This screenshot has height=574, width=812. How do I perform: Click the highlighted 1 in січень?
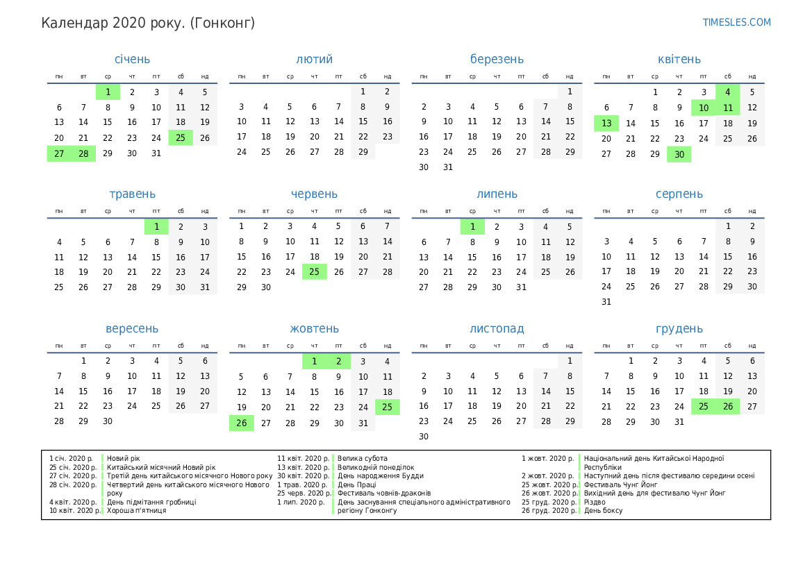click(108, 92)
